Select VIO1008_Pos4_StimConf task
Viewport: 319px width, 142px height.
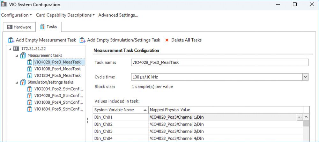(x=59, y=102)
